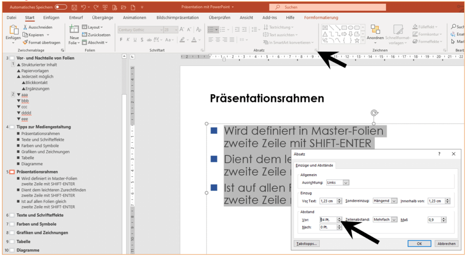Viewport: 466px width, 256px height.
Task: Click the Anordnen icon
Action: (375, 30)
